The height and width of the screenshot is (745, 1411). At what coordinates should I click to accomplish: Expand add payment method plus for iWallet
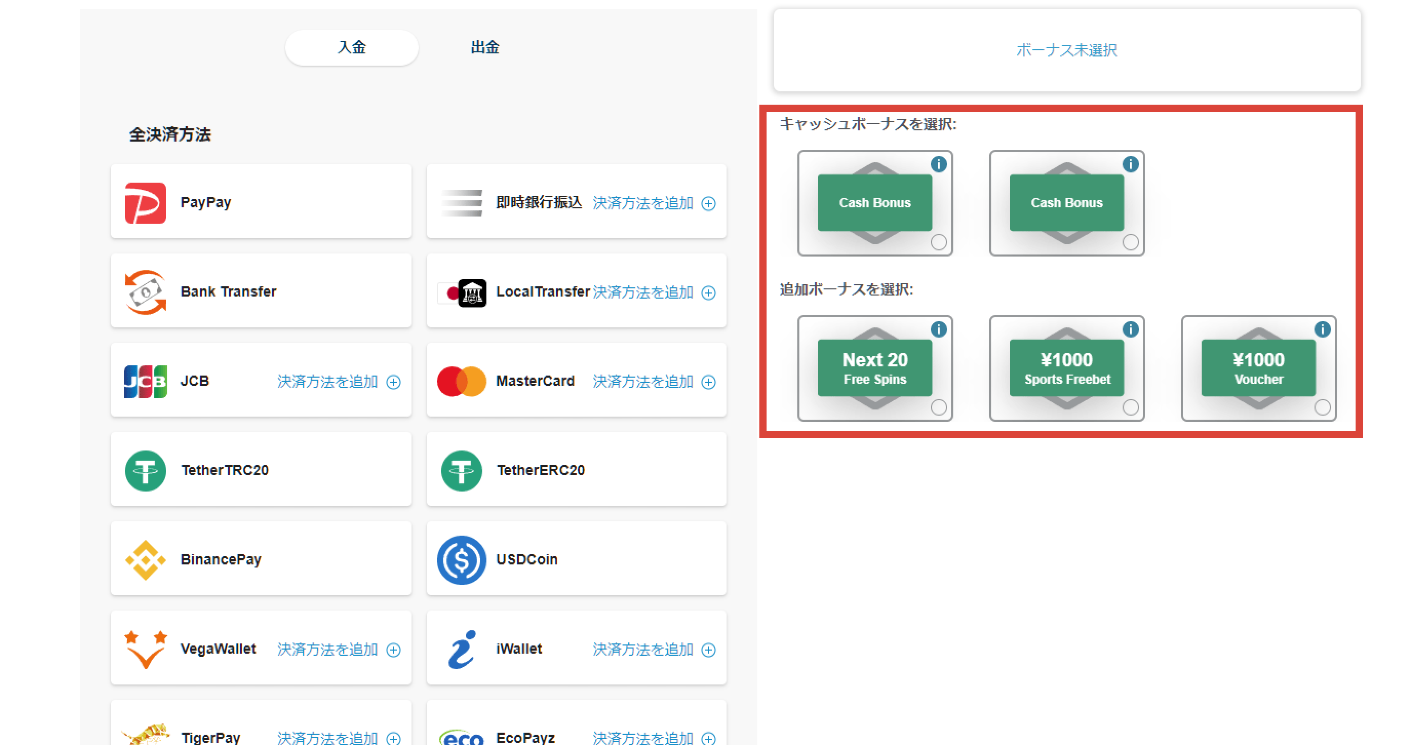(708, 650)
